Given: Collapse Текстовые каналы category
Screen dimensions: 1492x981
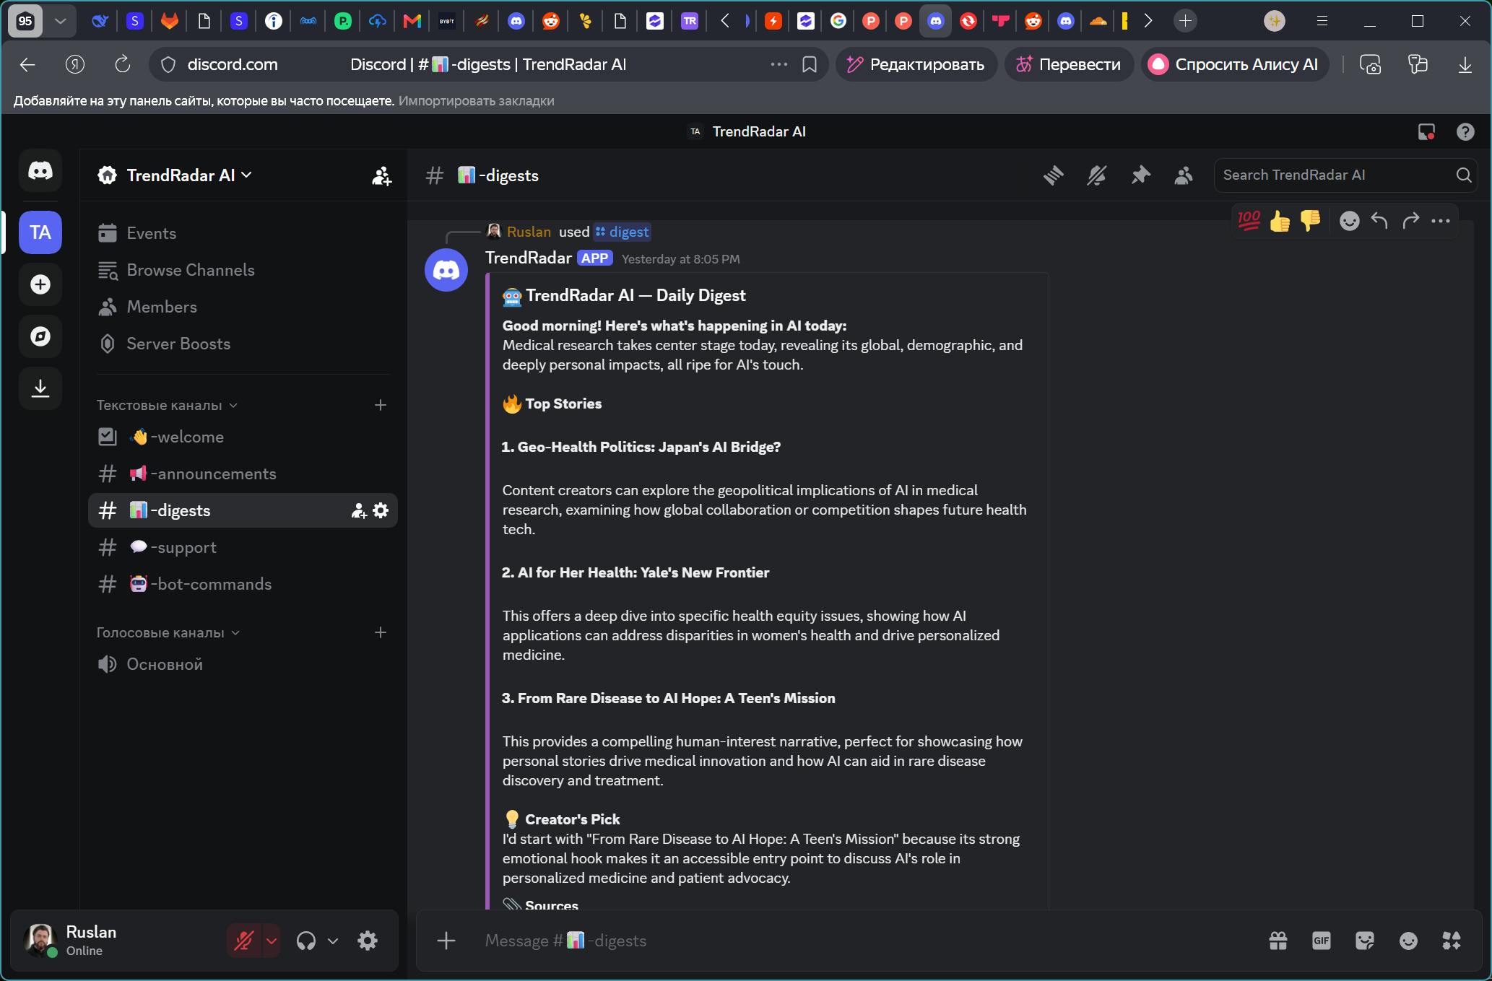Looking at the screenshot, I should tap(167, 405).
